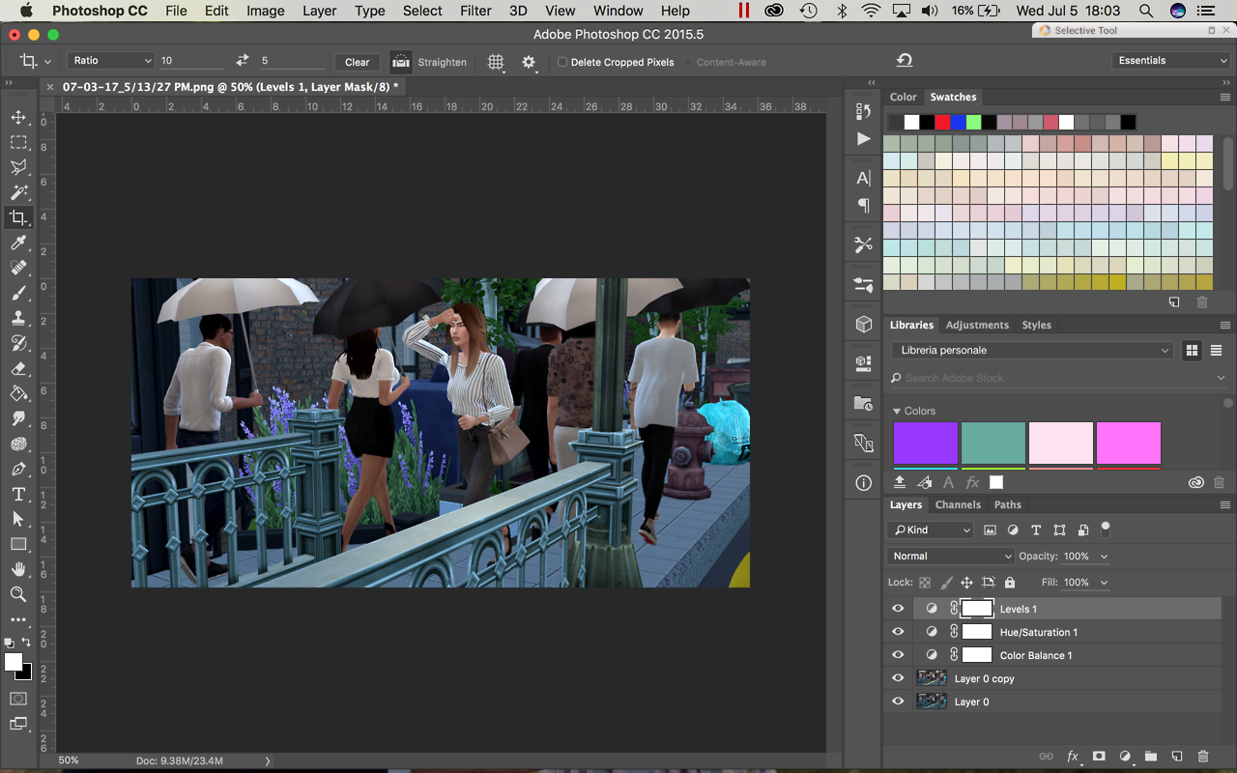Open the Crop tool preset picker

point(34,62)
